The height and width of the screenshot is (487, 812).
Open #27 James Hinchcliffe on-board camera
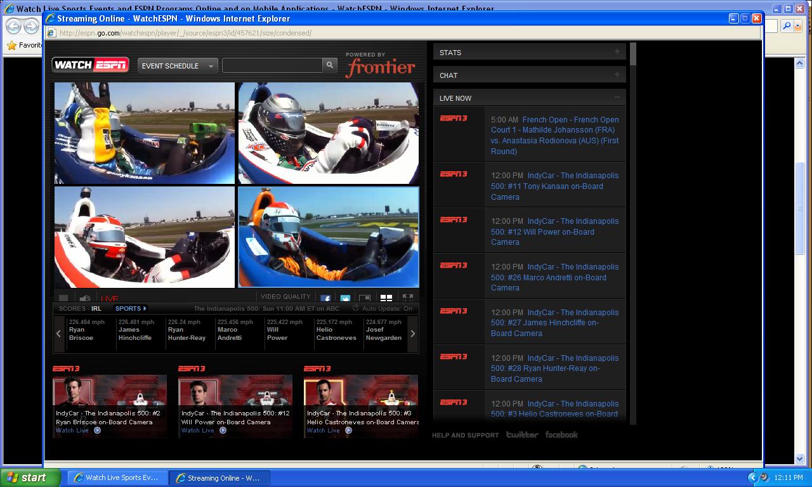pos(555,323)
